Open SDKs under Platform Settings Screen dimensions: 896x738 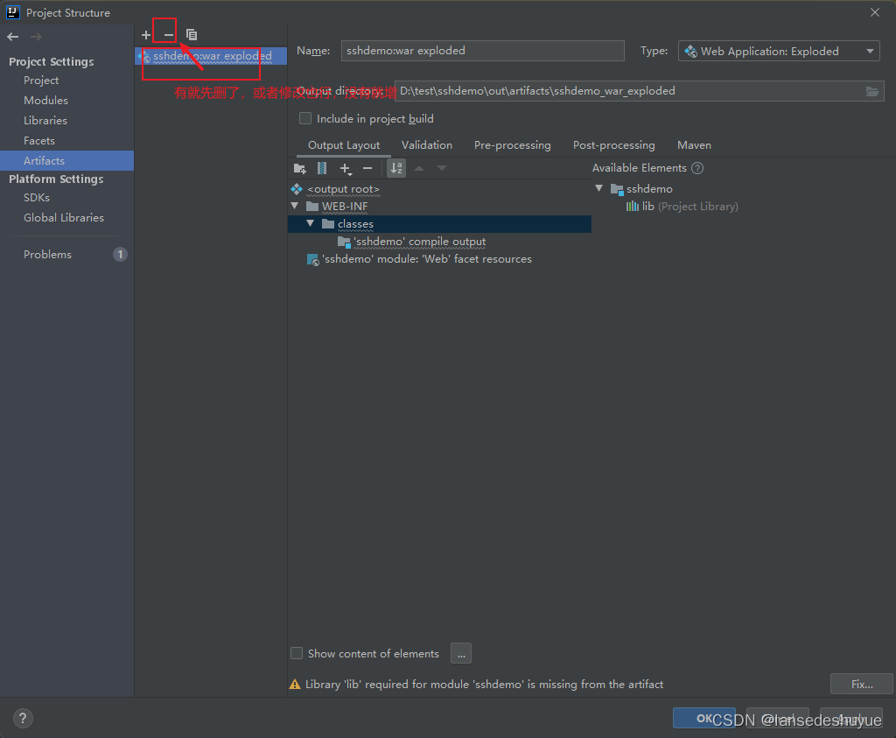point(37,198)
